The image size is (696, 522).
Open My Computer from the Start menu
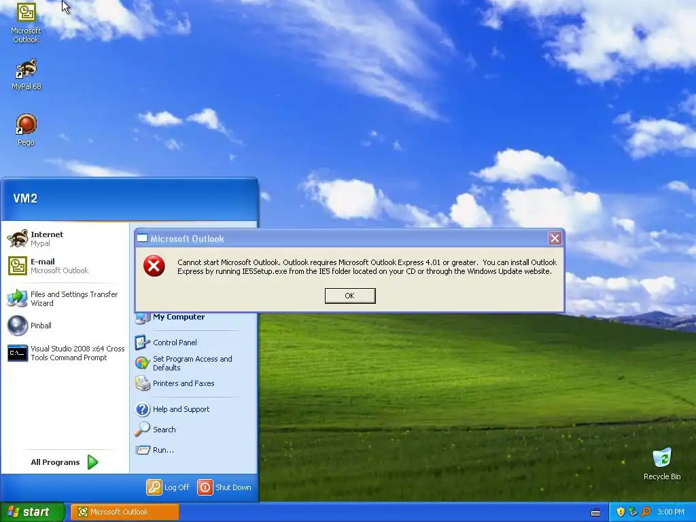click(x=179, y=317)
